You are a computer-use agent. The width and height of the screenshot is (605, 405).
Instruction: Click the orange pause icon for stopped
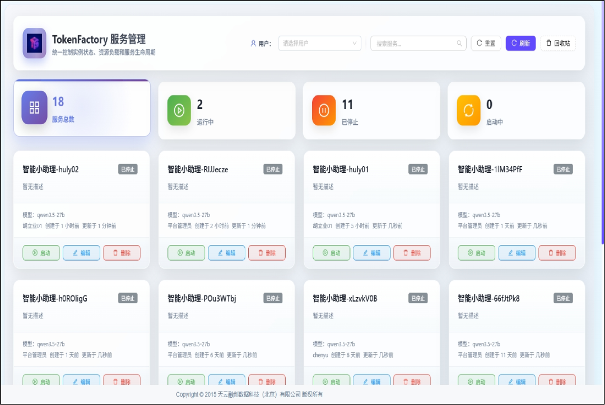324,111
